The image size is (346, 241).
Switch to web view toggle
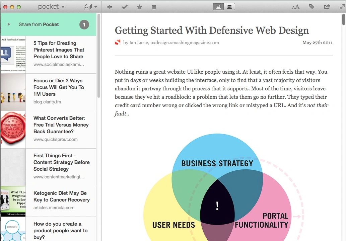coord(229,7)
